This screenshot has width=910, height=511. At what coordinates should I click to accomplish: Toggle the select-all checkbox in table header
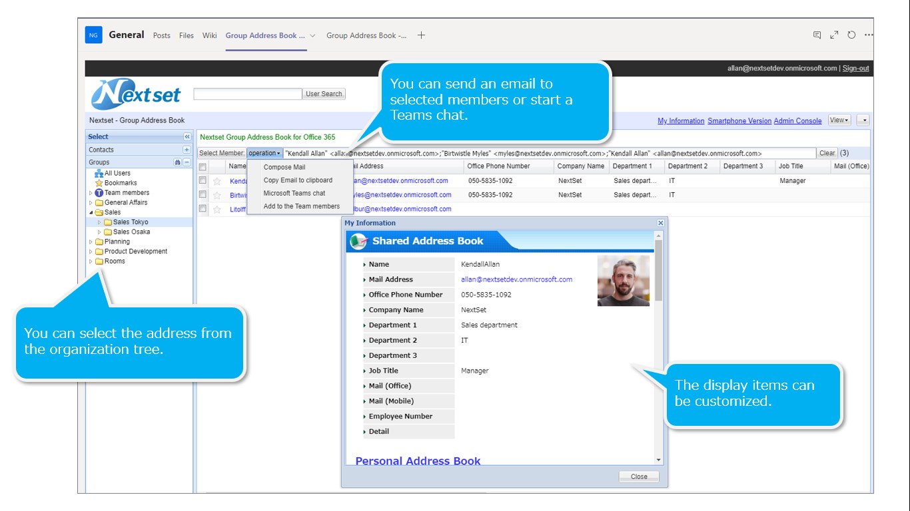point(203,167)
